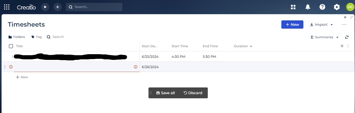Screen dimensions: 355x113
Task: Discard the unsaved row changes
Action: click(x=193, y=93)
